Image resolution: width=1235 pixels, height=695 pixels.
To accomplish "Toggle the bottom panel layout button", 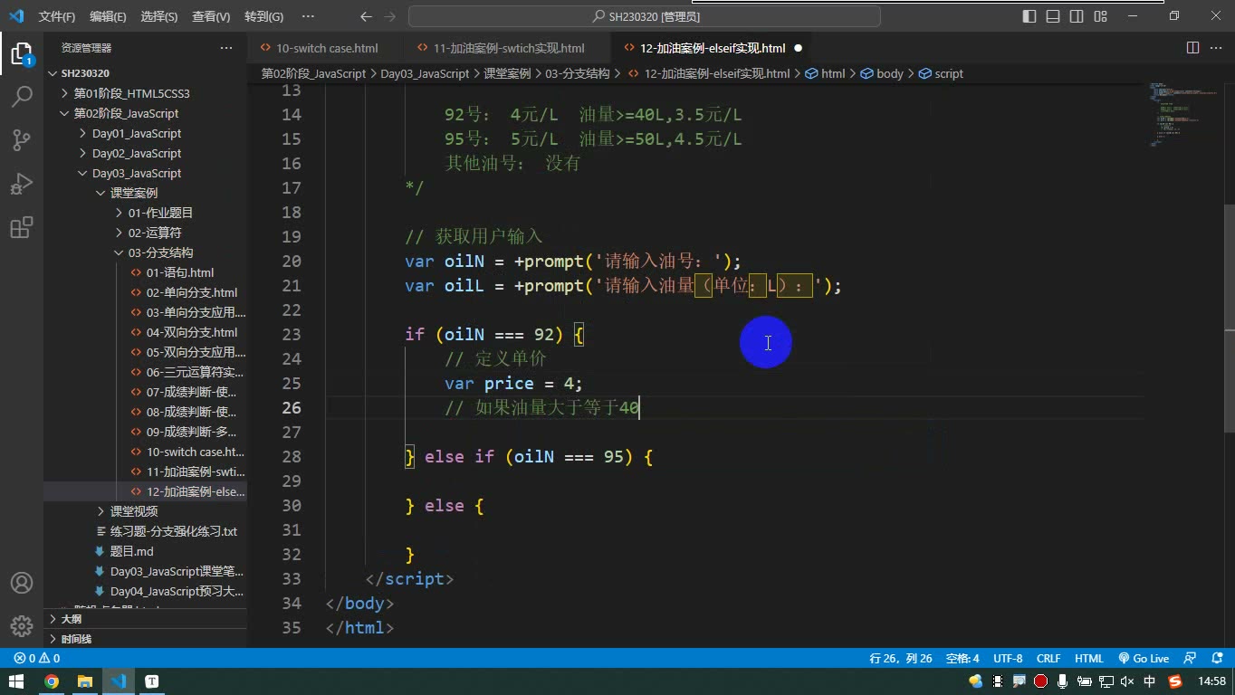I will point(1053,16).
